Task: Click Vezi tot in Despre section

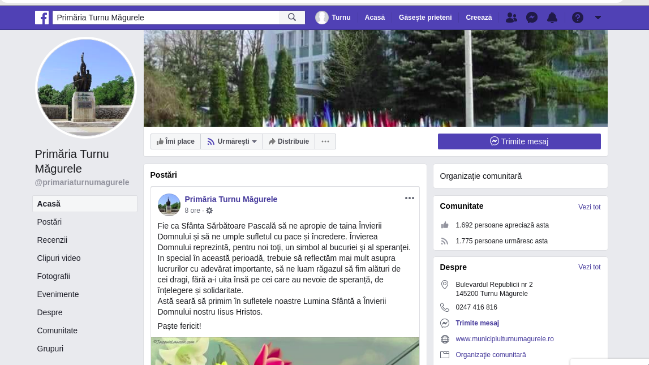Action: pos(590,267)
